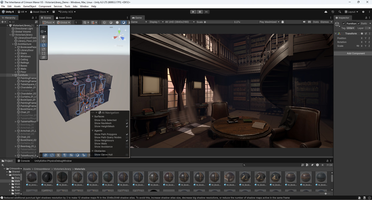Open the Global dropdown
This screenshot has width=372, height=200.
pyautogui.click(x=64, y=22)
